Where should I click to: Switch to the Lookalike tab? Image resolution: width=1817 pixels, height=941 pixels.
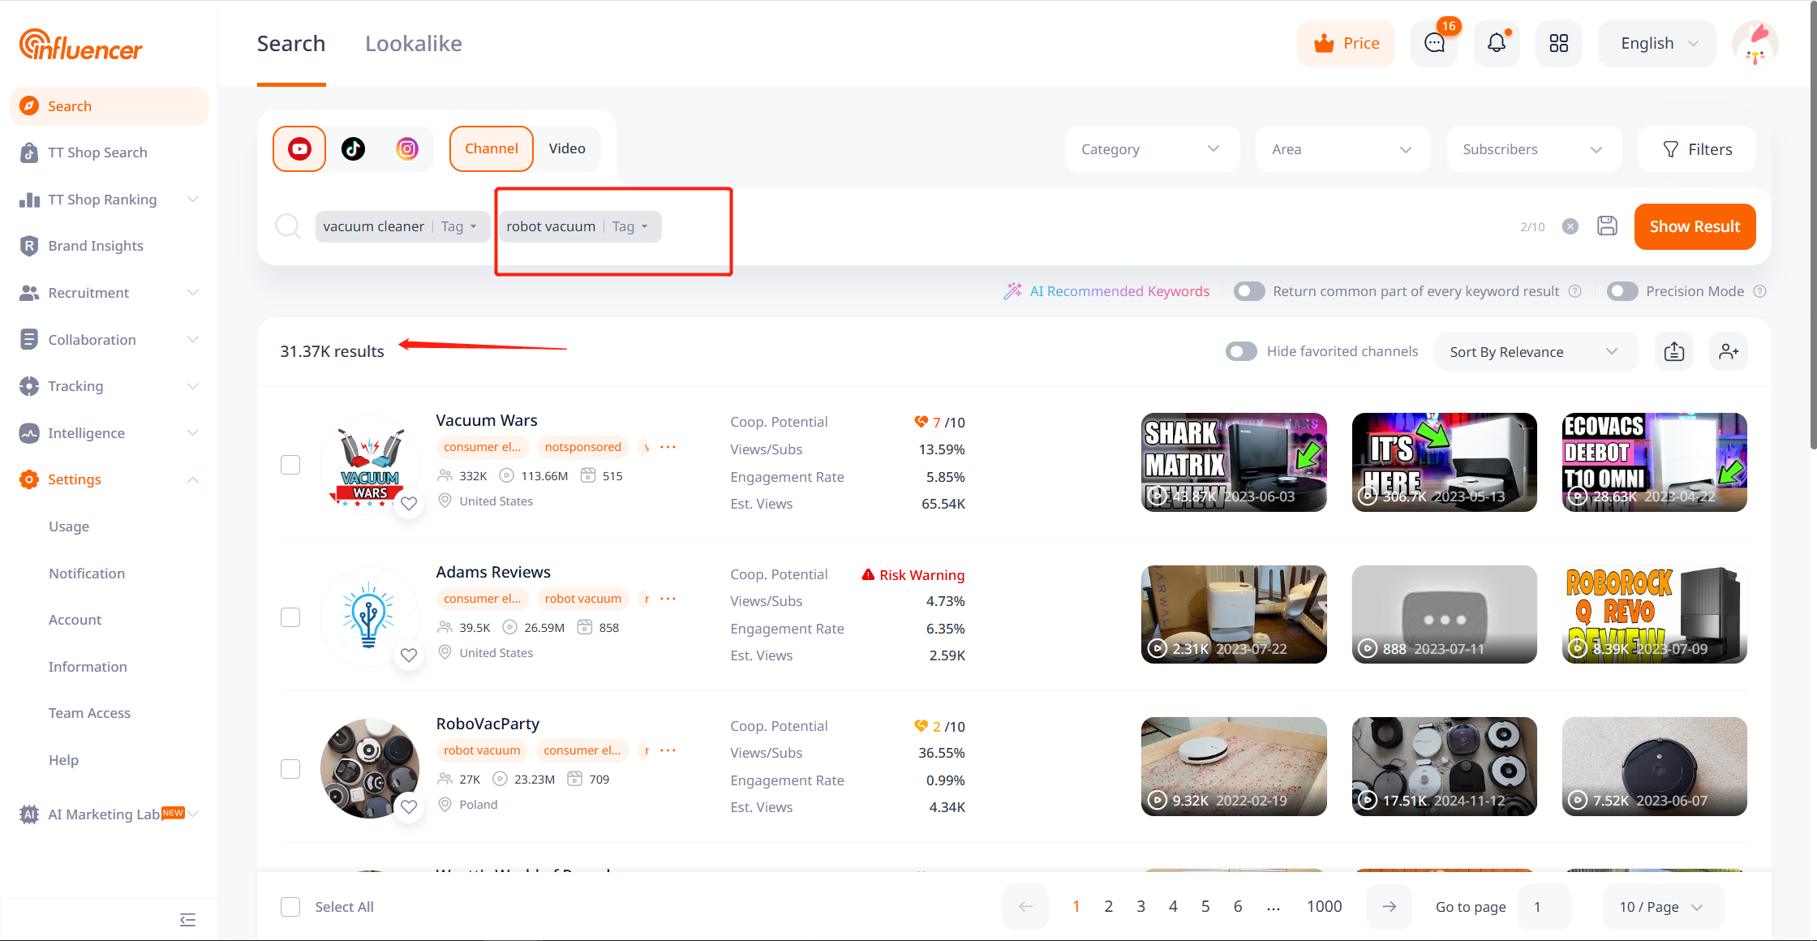click(413, 44)
